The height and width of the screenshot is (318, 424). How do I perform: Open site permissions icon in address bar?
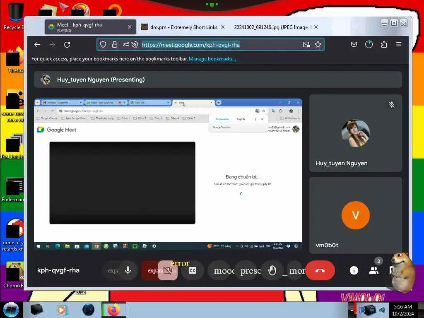coord(126,45)
